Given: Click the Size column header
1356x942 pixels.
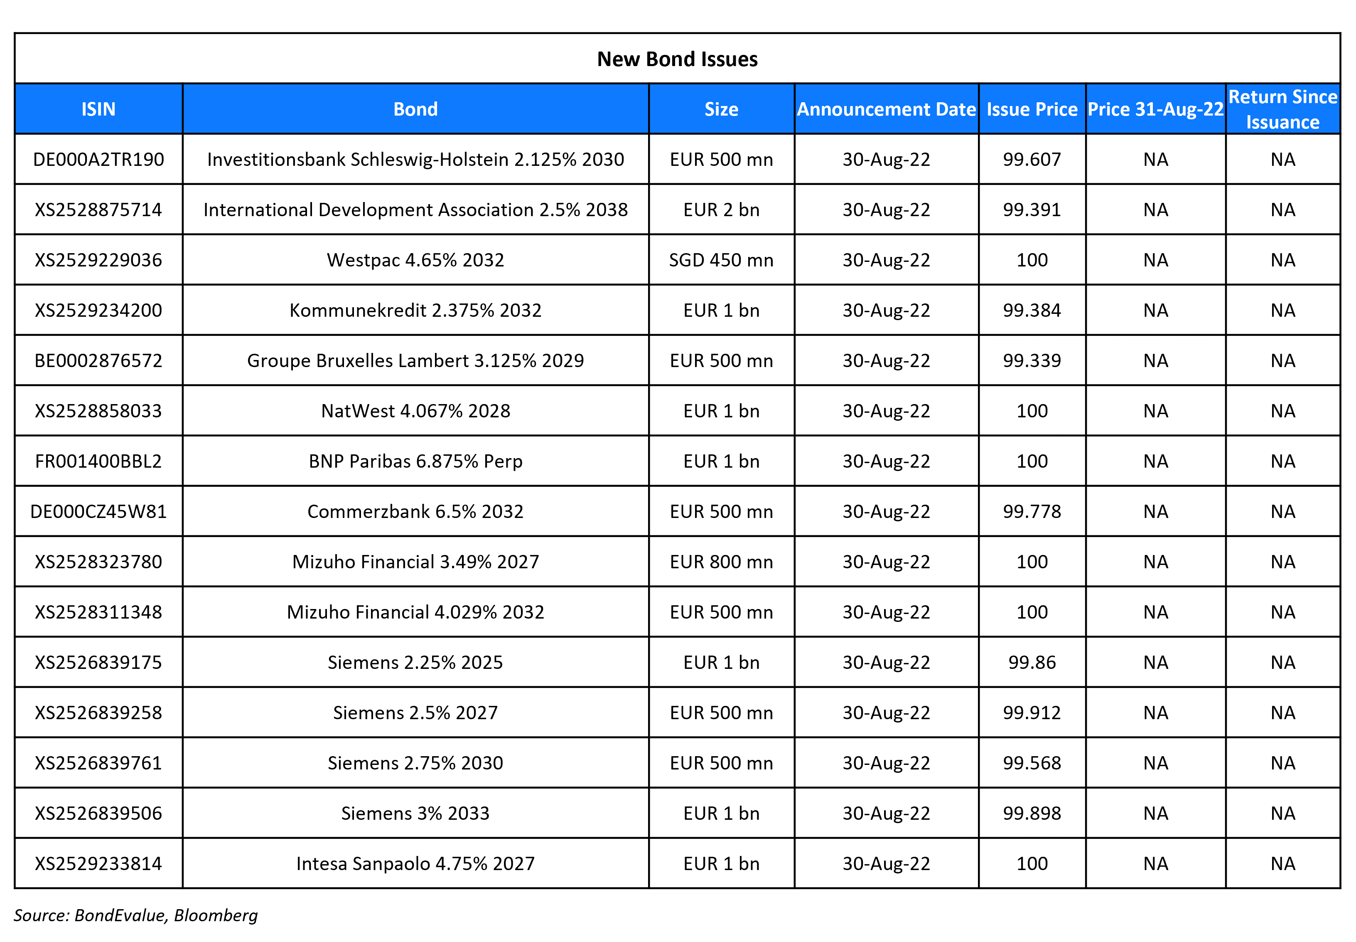Looking at the screenshot, I should pyautogui.click(x=721, y=109).
